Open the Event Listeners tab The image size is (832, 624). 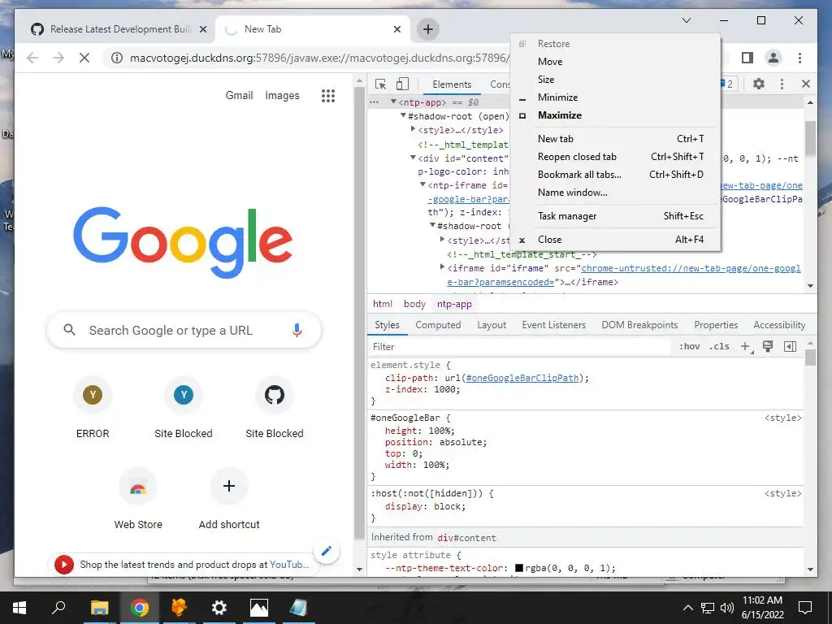coord(553,325)
